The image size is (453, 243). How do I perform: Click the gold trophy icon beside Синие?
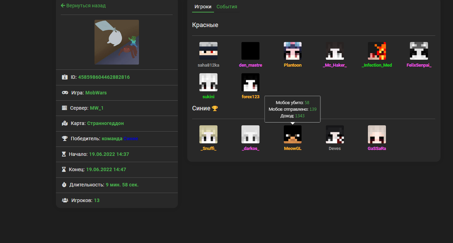(x=215, y=109)
